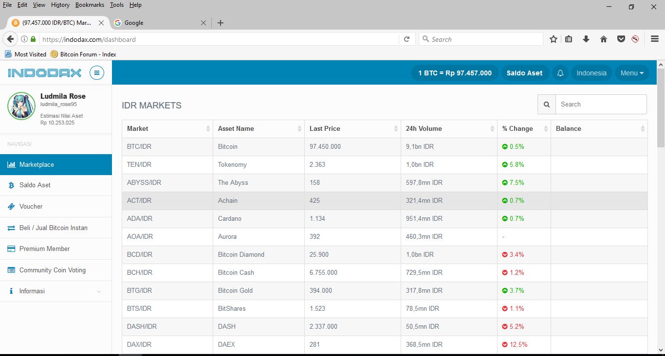Click the Informasi info icon
The image size is (665, 356).
[x=11, y=291]
